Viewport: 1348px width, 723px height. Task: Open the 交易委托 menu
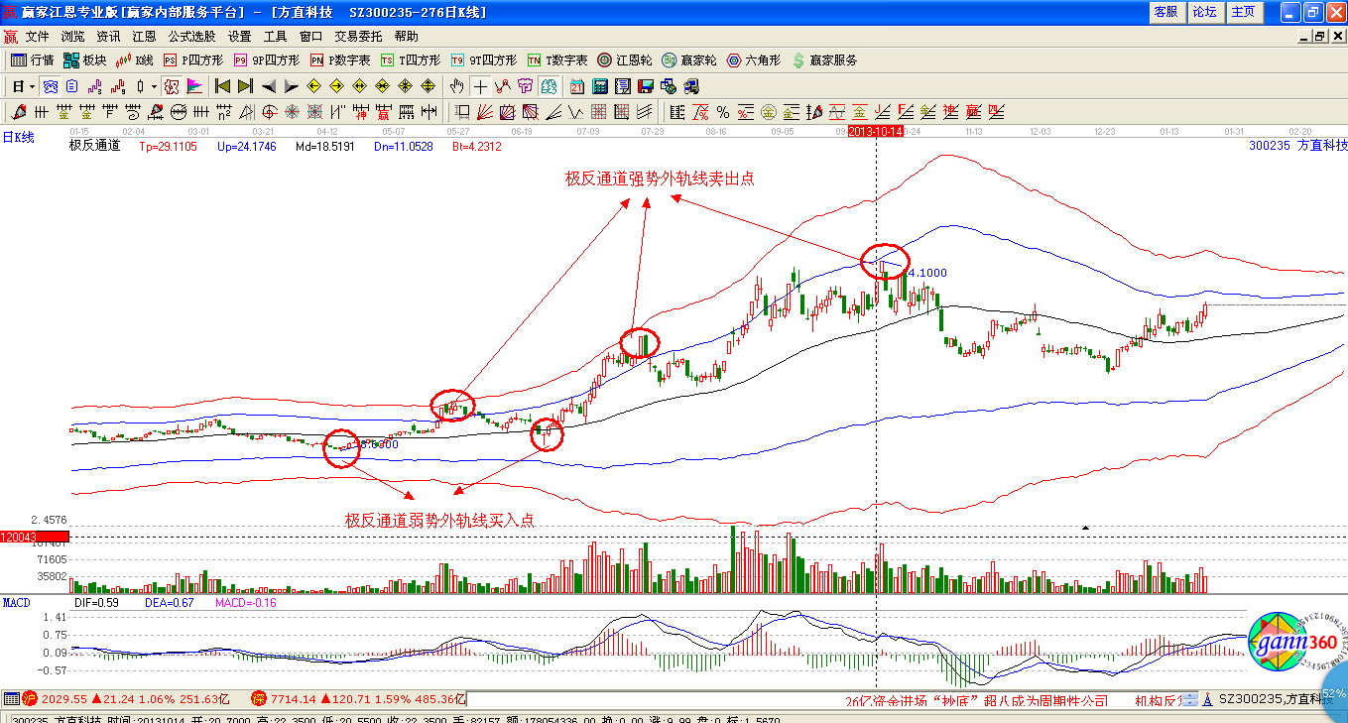click(x=358, y=36)
